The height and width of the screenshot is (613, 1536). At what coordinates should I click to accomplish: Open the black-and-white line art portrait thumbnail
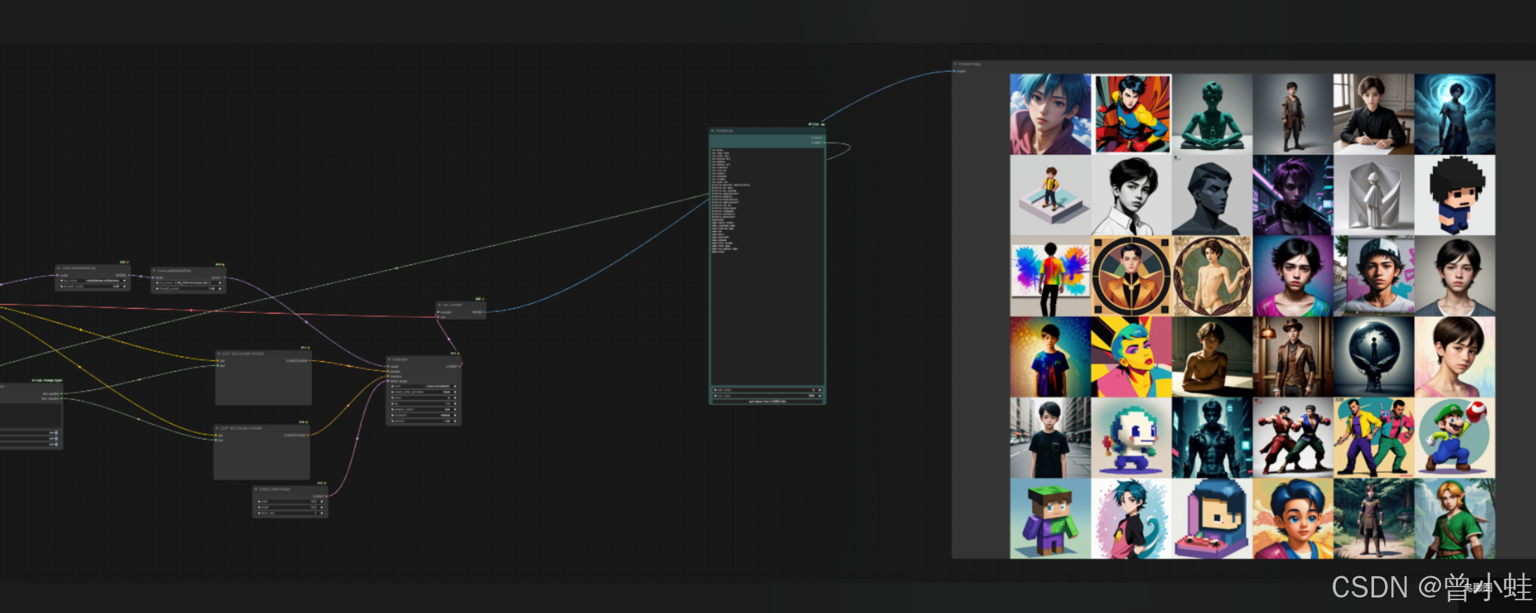click(1132, 195)
